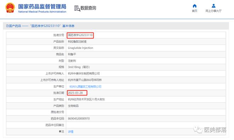Click the document icon beside 国产药品 breadcrumb
The image size is (234, 140).
point(7,26)
